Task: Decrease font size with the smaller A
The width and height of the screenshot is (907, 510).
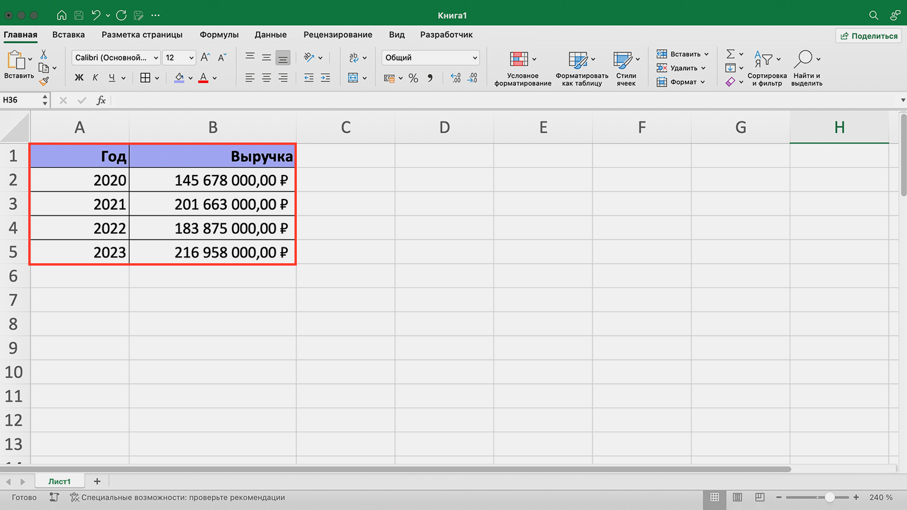Action: coord(222,57)
